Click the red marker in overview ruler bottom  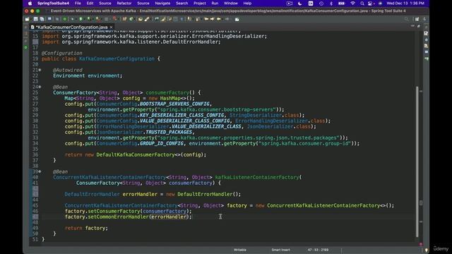421,244
